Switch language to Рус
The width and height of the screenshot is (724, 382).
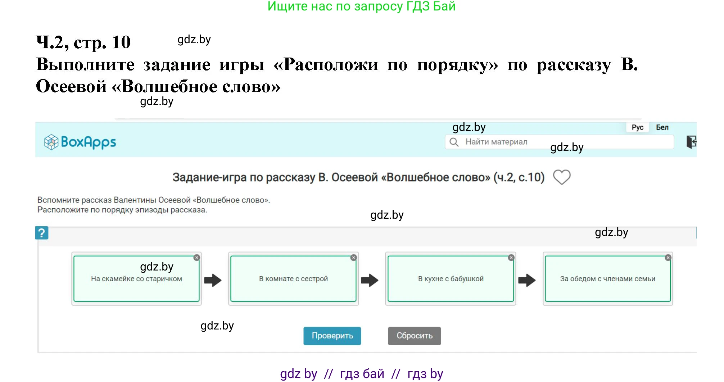point(637,127)
